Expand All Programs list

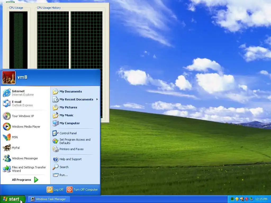click(25, 180)
